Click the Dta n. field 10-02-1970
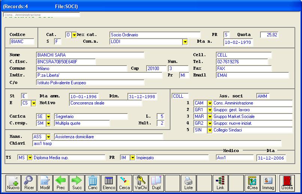 point(238,42)
